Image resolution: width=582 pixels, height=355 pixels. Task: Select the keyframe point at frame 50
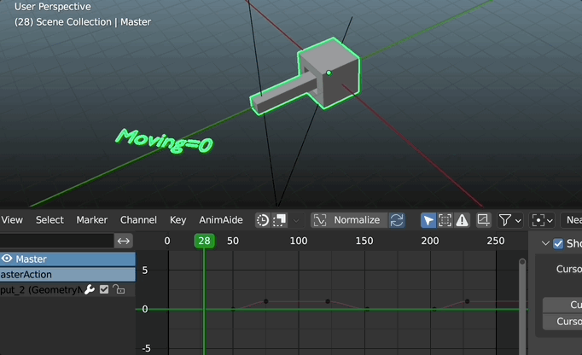coord(233,309)
